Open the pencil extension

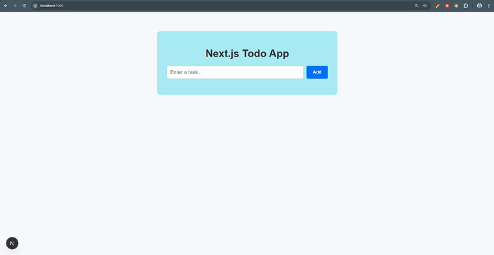[x=437, y=6]
